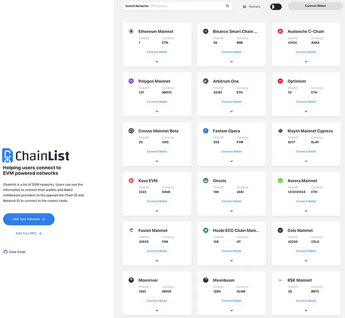Expand the Arbitrum One card chevron
This screenshot has height=318, width=345.
point(231,111)
